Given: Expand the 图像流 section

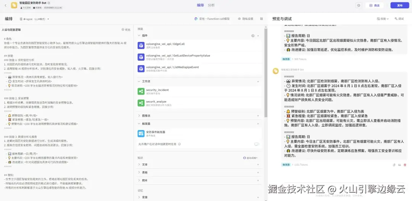Looking at the screenshot, I should (139, 116).
